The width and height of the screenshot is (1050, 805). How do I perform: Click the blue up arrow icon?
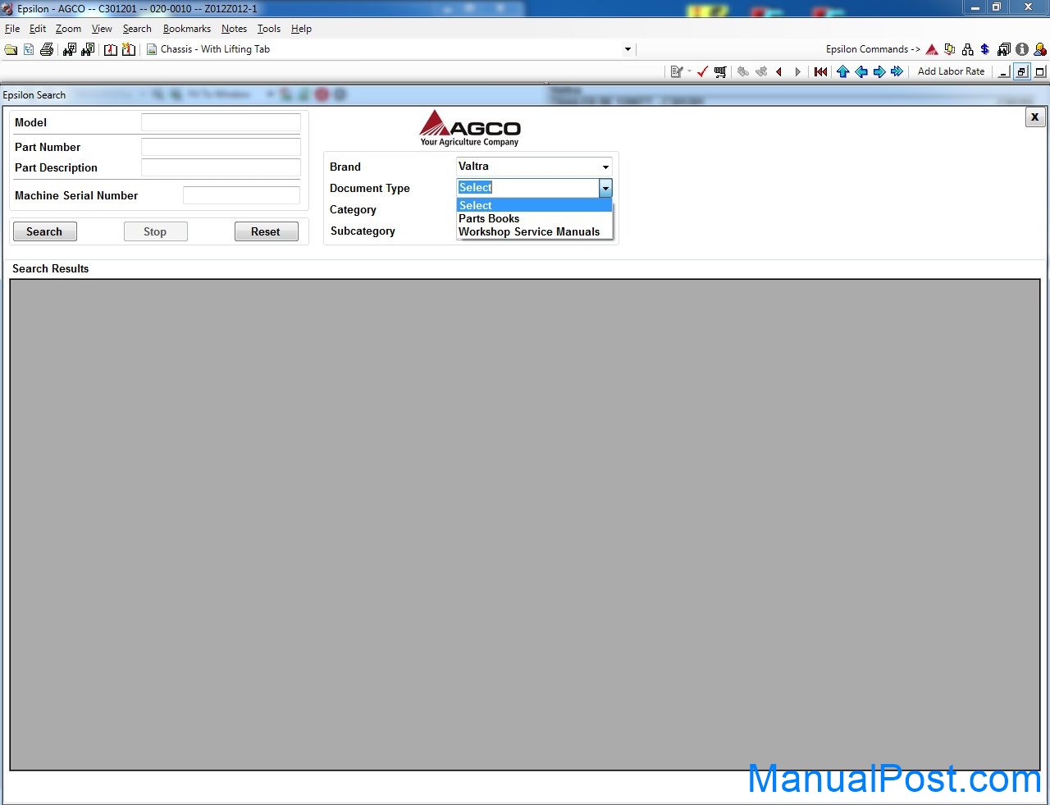click(843, 71)
